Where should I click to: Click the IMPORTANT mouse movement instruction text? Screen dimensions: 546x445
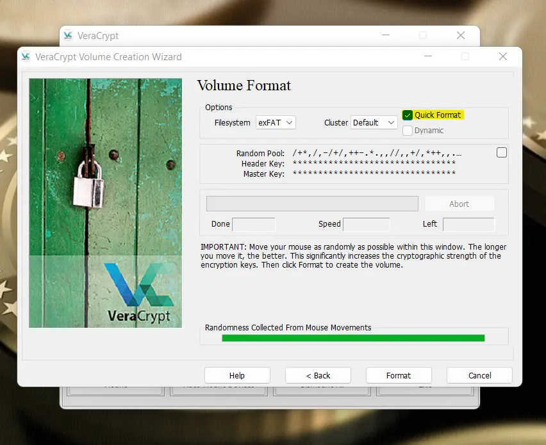click(x=353, y=255)
